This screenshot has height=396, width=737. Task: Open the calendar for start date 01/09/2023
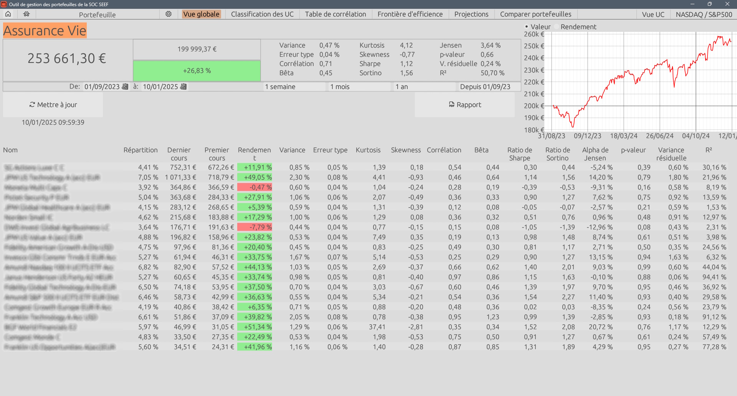125,87
